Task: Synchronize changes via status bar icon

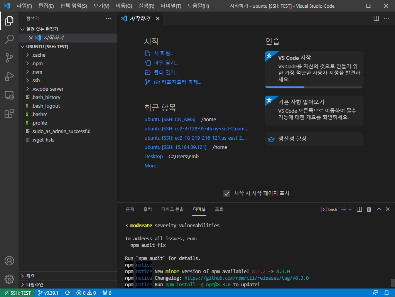Action: click(67, 293)
